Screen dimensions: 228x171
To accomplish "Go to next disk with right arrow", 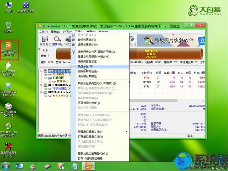I will click(47, 50).
